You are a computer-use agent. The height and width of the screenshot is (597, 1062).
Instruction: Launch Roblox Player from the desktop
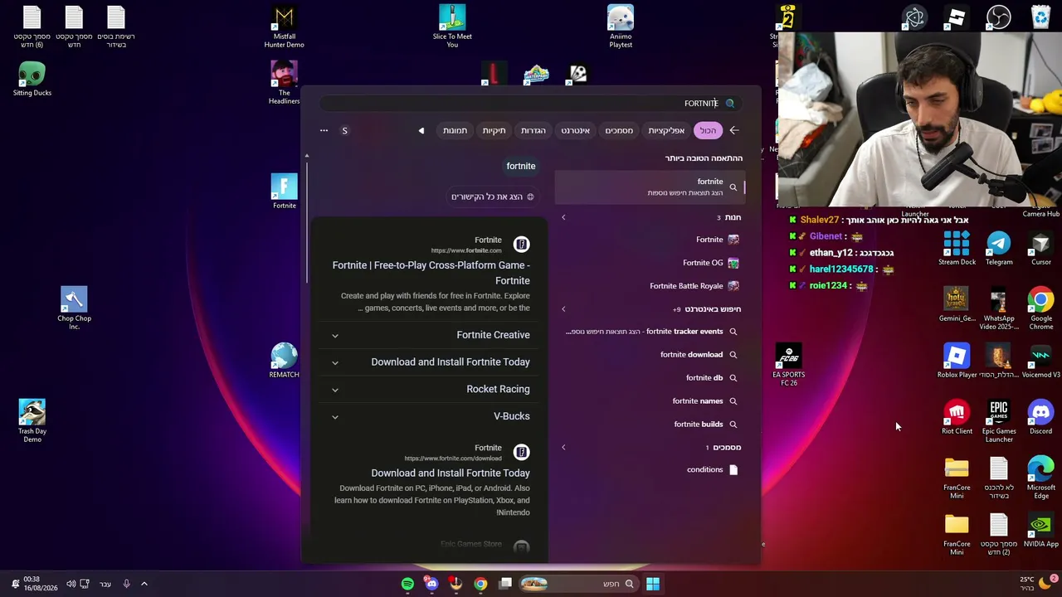pyautogui.click(x=957, y=362)
